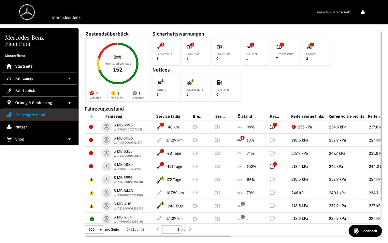Screen dimensions: 388x243
Task: Open the Brake pad warning card
Action: pyautogui.click(x=196, y=51)
